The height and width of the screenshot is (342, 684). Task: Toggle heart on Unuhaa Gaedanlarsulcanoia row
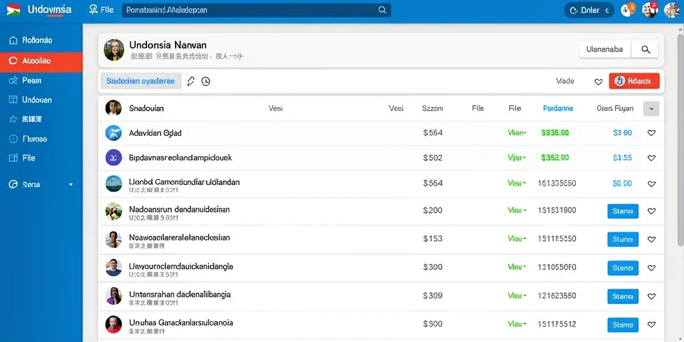pyautogui.click(x=651, y=324)
